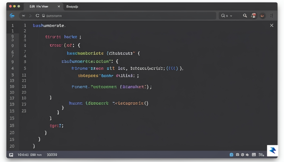Open the orange circular profile icon
Screen dimensions: 284x162
point(262,16)
